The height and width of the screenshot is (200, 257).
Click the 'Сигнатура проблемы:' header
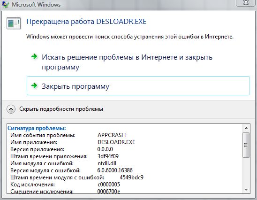point(37,128)
